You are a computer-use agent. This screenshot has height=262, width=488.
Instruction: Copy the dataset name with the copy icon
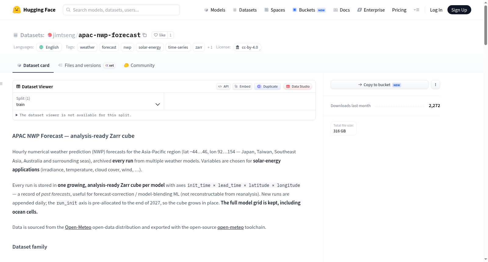point(145,35)
